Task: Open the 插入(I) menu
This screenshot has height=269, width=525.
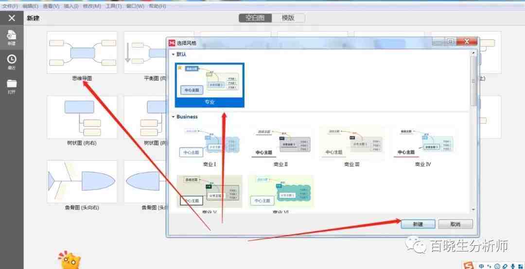Action: (x=71, y=6)
